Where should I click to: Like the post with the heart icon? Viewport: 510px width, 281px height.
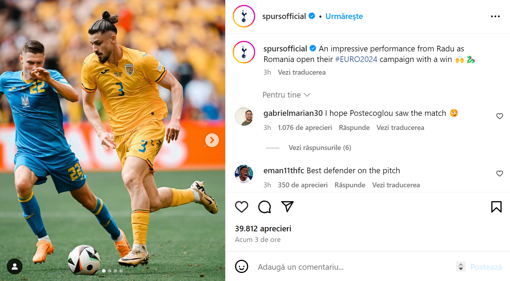click(x=241, y=207)
